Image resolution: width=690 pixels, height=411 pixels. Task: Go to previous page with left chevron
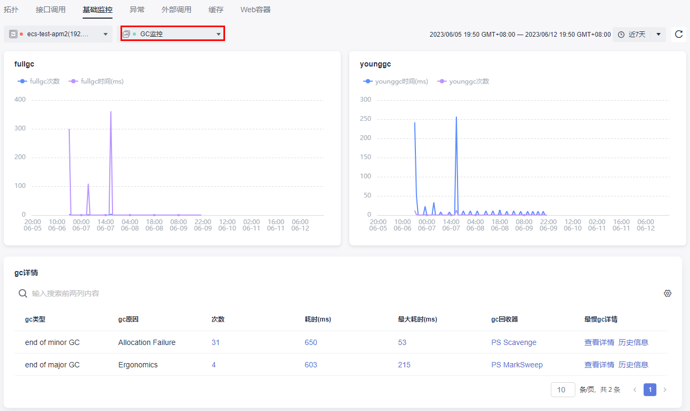pyautogui.click(x=635, y=390)
